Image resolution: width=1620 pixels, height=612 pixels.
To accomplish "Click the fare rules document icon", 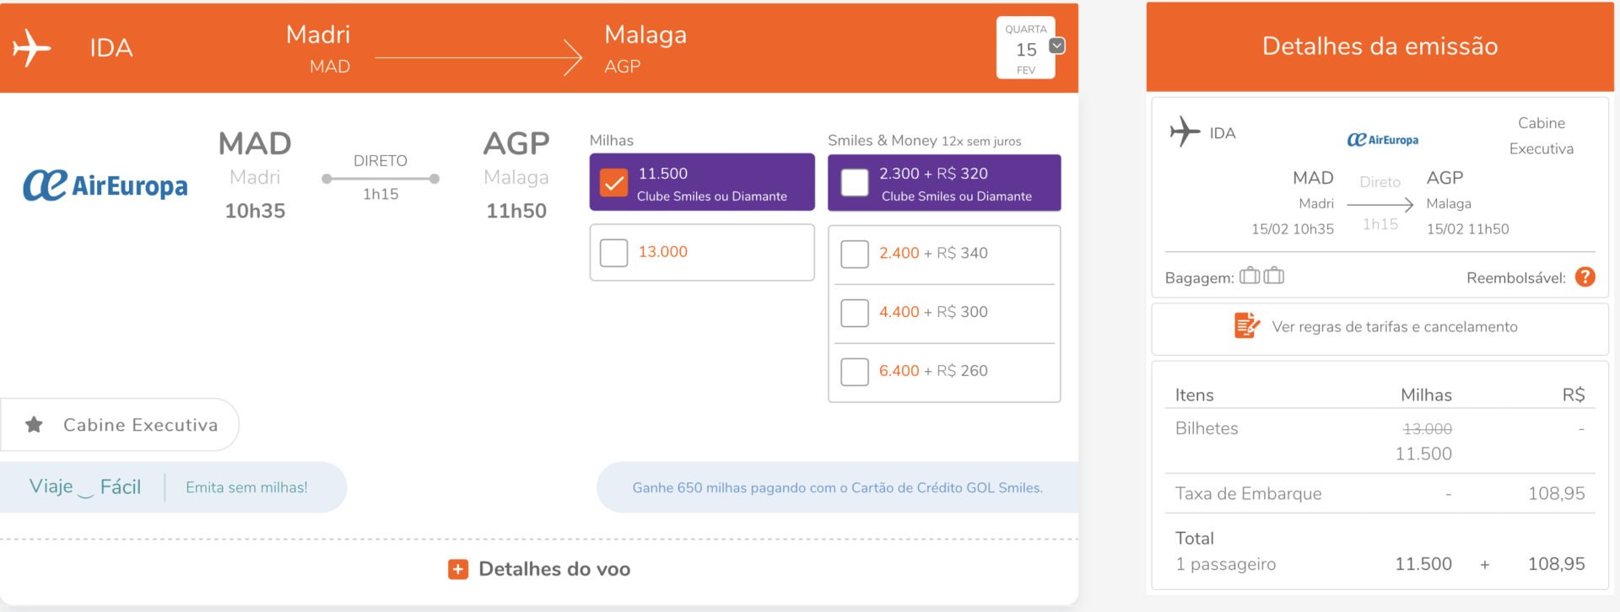I will [1246, 325].
